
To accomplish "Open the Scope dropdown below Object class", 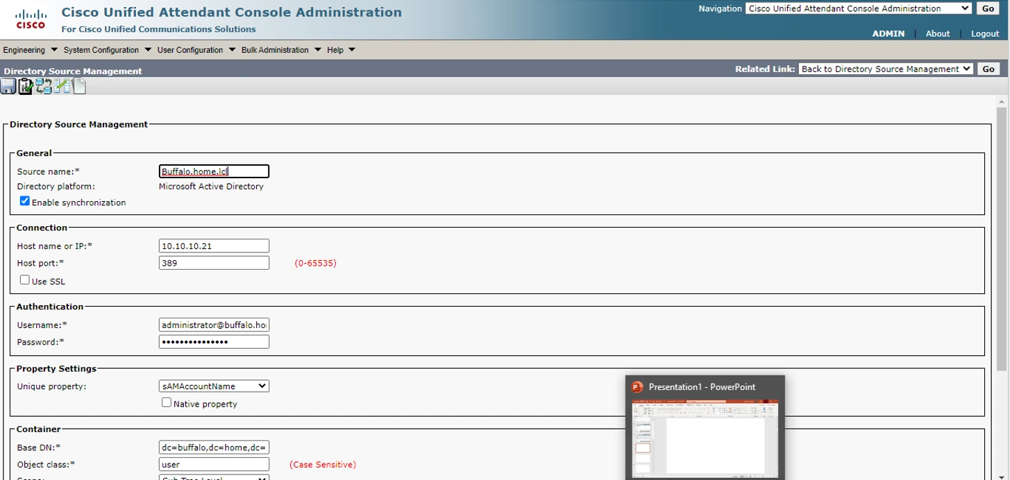I will coord(214,477).
